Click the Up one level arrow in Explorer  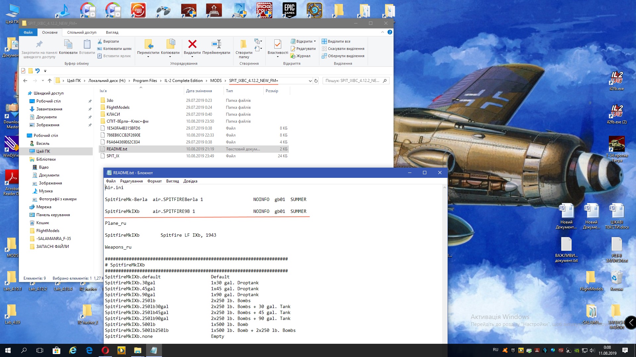[50, 81]
